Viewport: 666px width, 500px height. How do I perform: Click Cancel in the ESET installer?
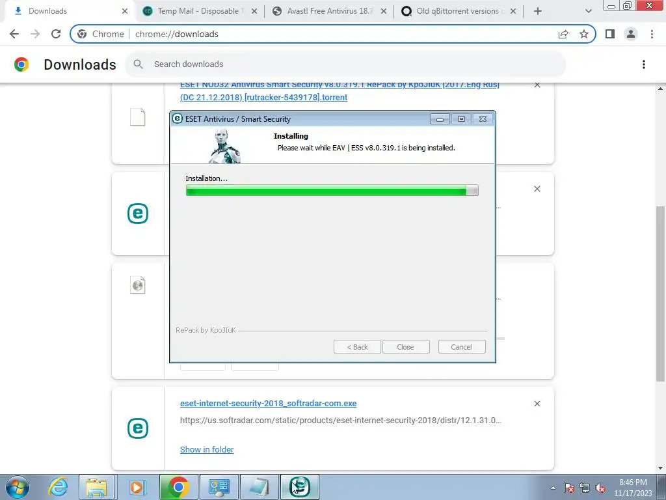(461, 347)
